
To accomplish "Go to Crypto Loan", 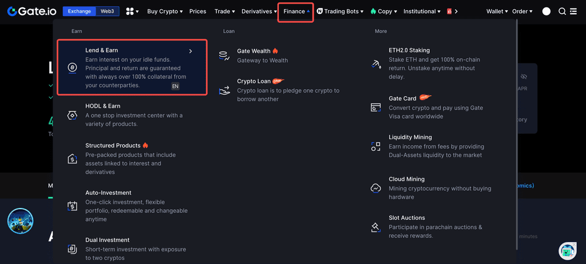I will 254,81.
